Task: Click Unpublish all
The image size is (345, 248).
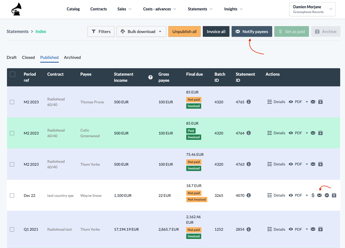Action: click(184, 31)
